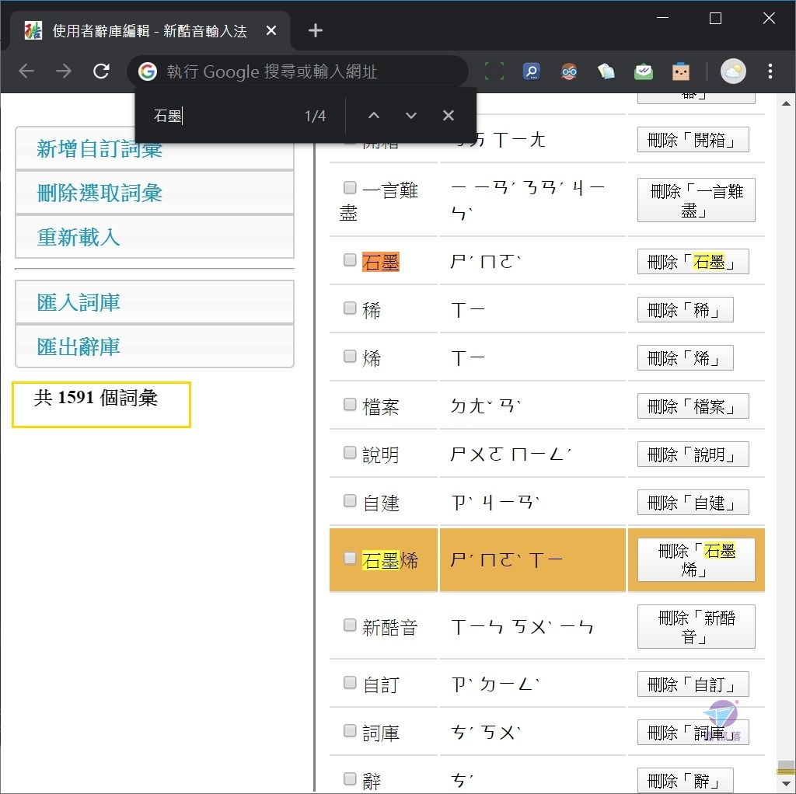Screen dimensions: 796x794
Task: Click the scrollbar down arrow
Action: [x=786, y=785]
